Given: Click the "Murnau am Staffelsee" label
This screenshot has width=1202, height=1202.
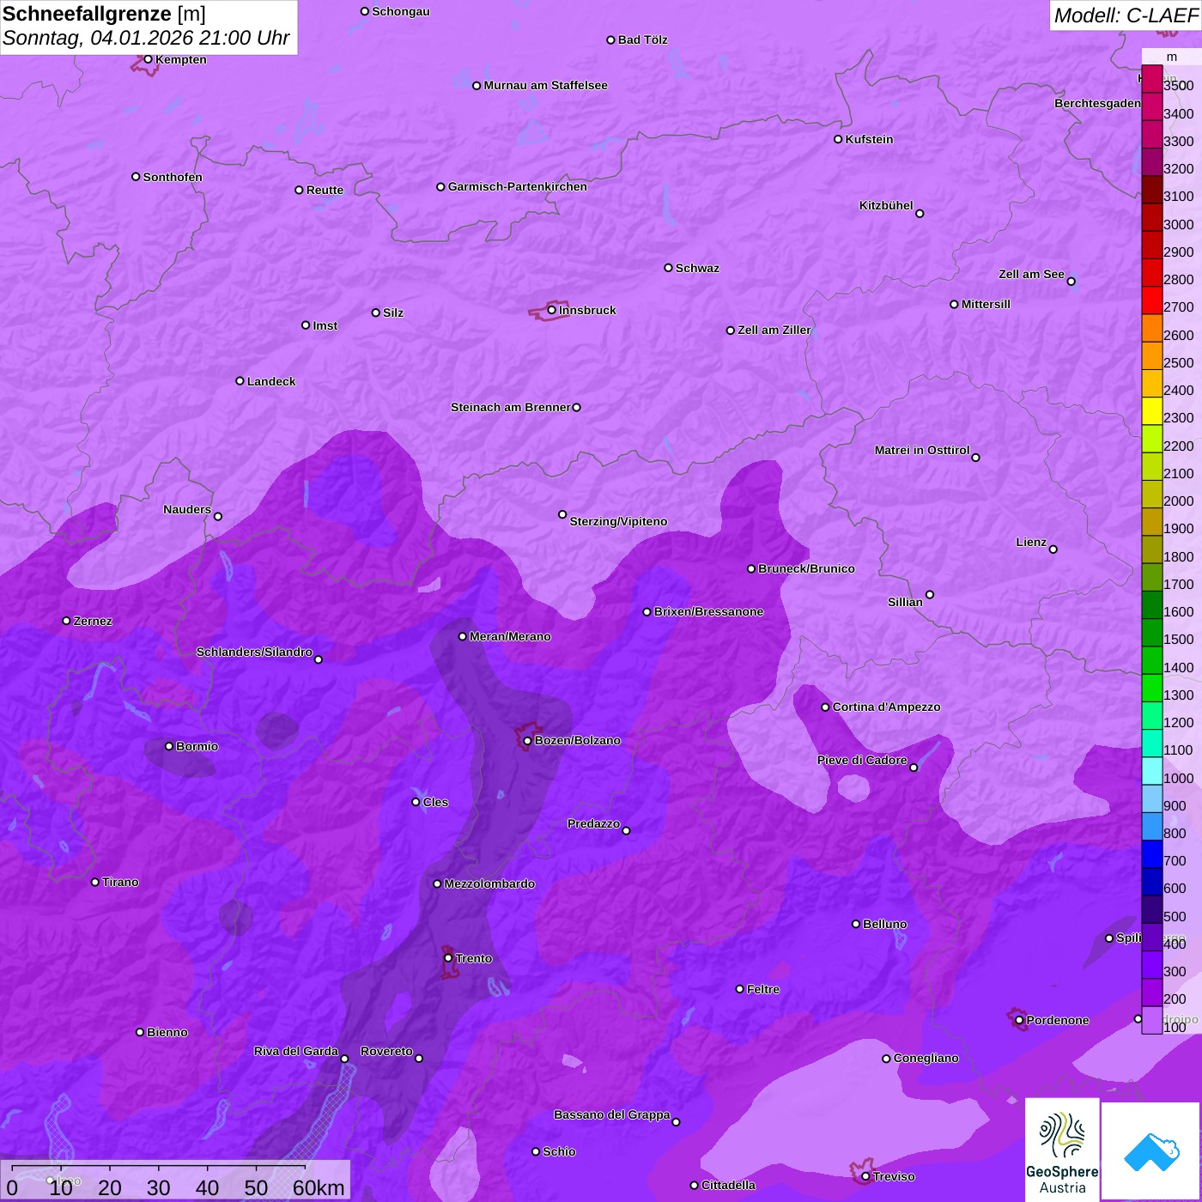Looking at the screenshot, I should [545, 85].
